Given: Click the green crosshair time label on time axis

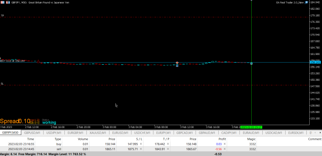Looking at the screenshot, I should tap(251, 127).
